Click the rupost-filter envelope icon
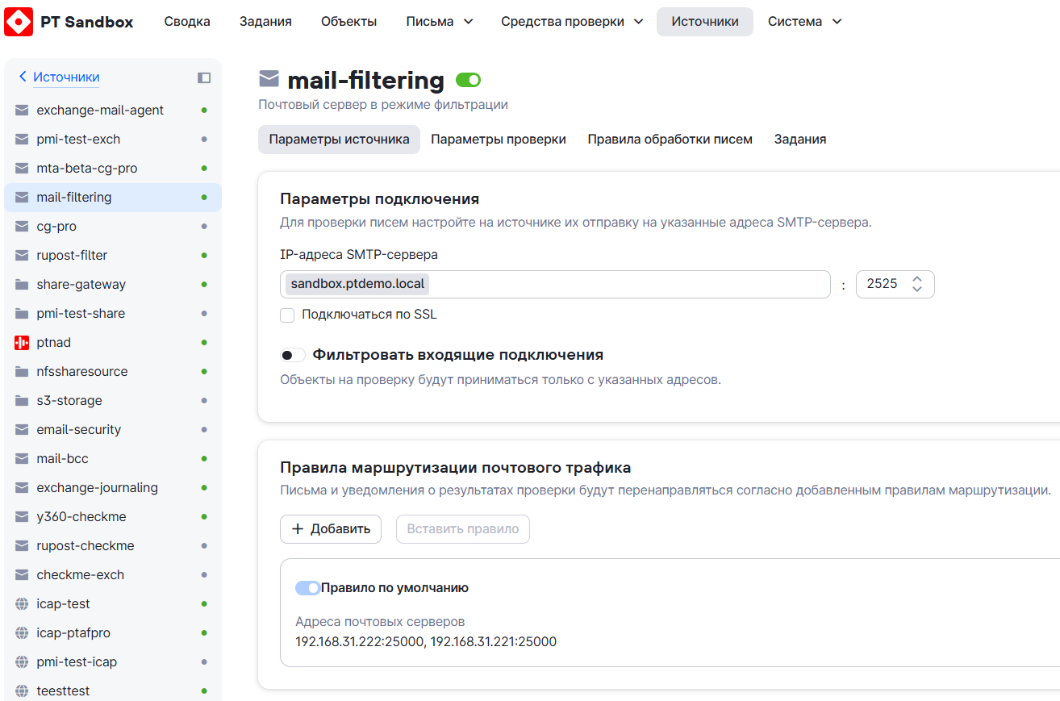 pos(22,256)
